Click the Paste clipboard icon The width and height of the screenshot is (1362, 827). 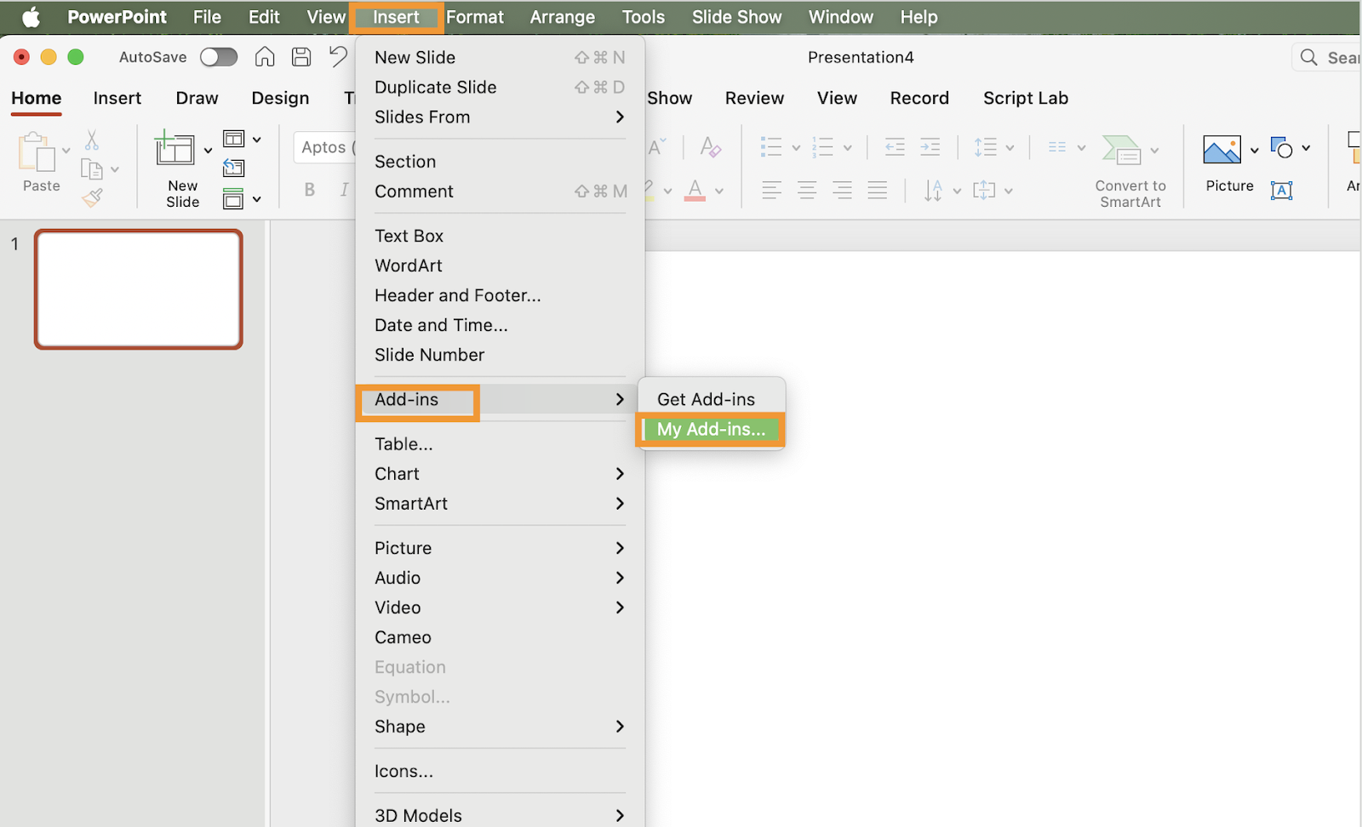tap(37, 152)
